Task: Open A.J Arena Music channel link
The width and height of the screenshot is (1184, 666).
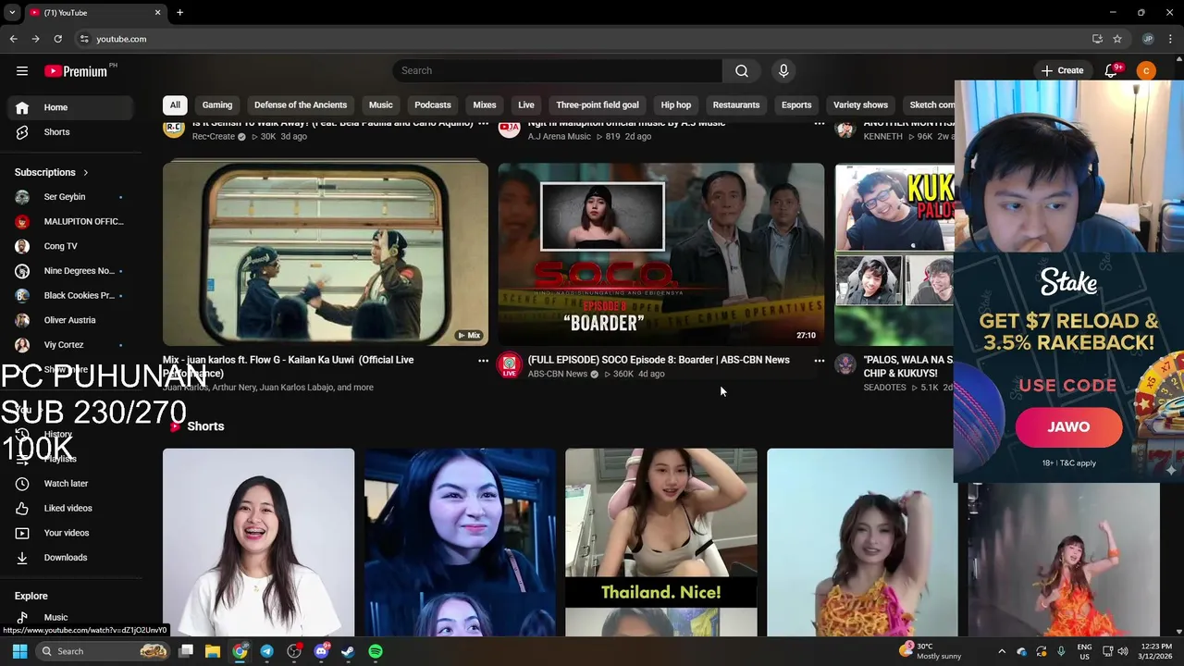Action: (x=560, y=137)
